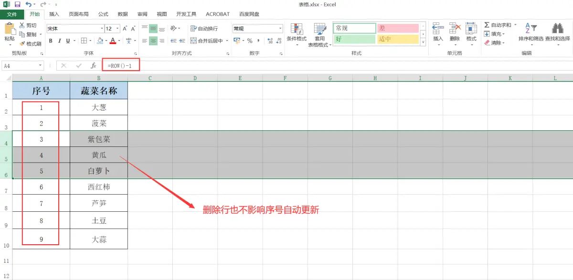Viewport: 573px width, 280px height.
Task: Expand the 合并后居中 merge dropdown
Action: pos(227,41)
